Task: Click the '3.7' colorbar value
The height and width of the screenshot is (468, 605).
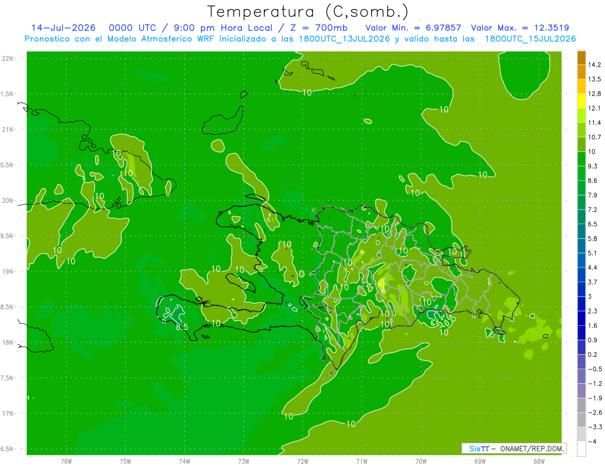Action: [593, 282]
